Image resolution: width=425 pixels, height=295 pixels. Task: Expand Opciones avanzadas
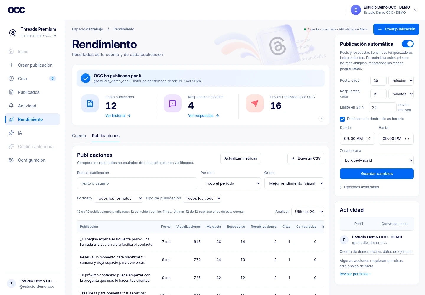359,187
